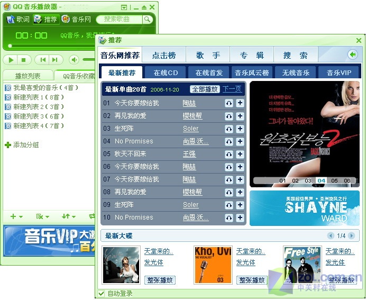The image size is (366, 300).
Task: Start playback with the Play button
Action: click(x=11, y=60)
